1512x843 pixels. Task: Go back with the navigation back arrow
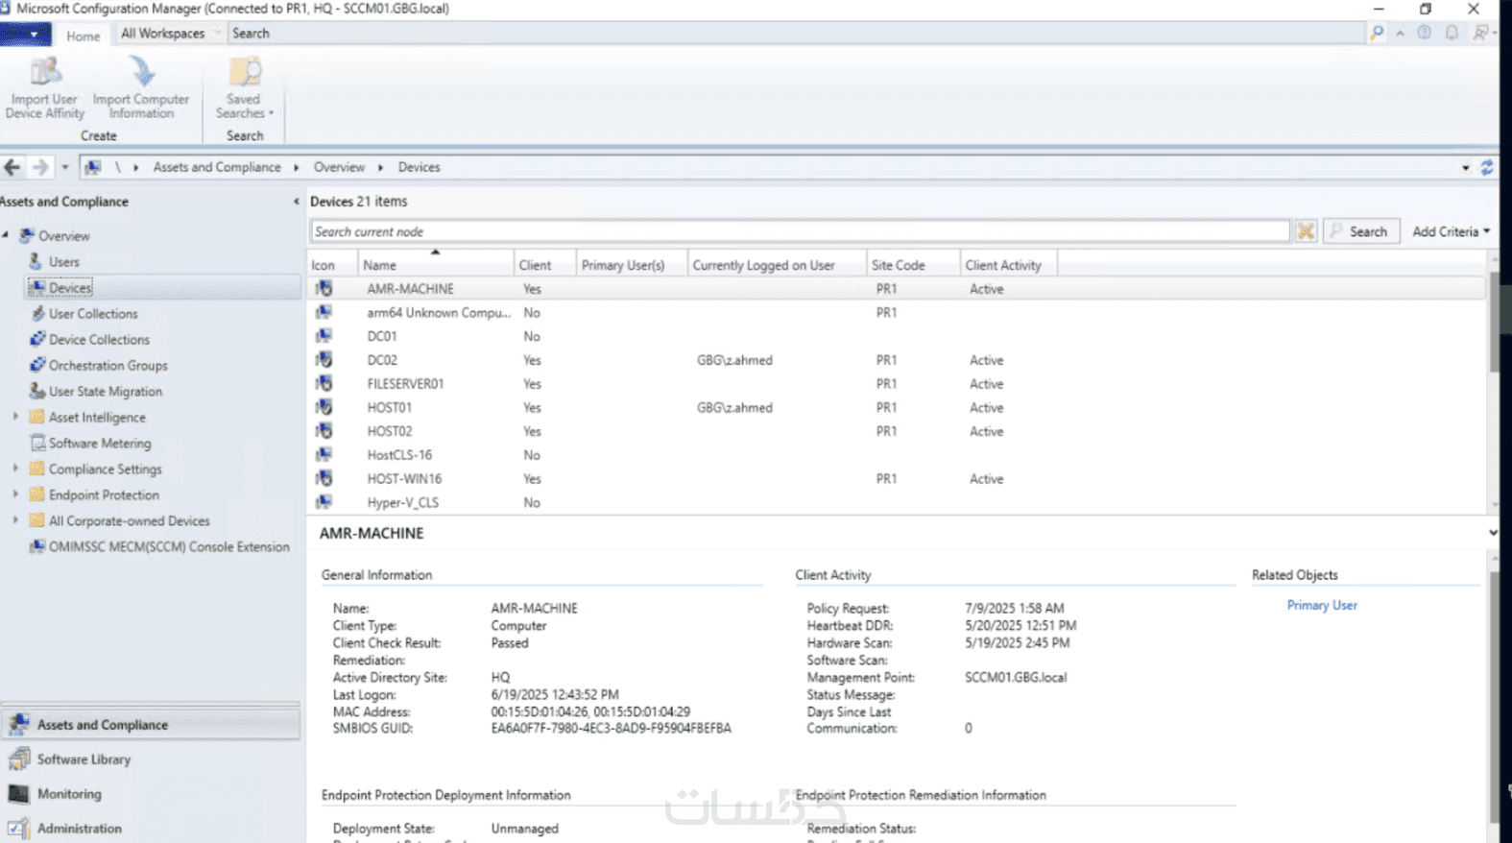[12, 167]
